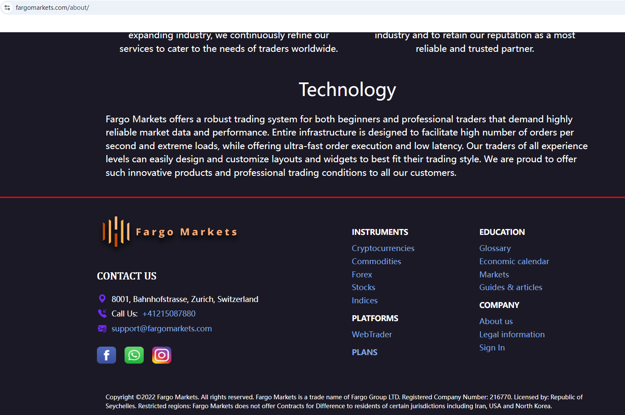The height and width of the screenshot is (415, 625).
Task: Open the PLANS footer link
Action: pos(364,352)
